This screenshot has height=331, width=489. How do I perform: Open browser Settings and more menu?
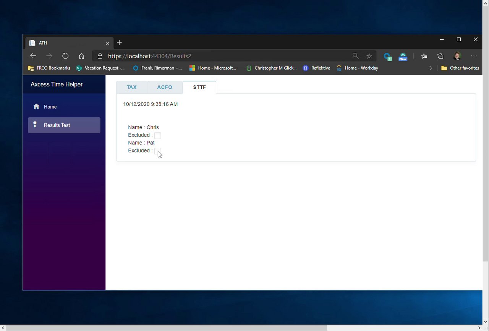474,56
